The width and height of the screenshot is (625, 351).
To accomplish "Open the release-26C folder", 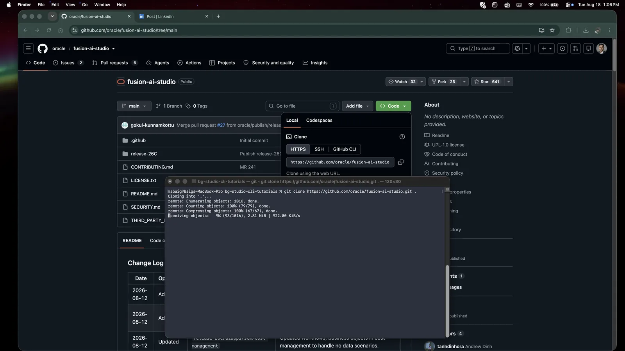I will 144,154.
